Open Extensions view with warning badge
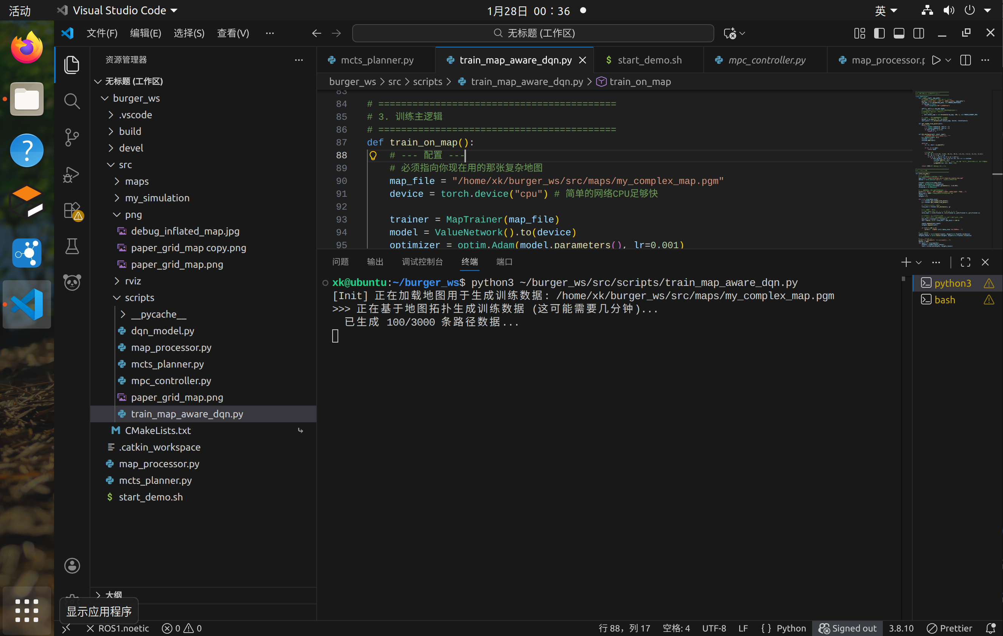1003x636 pixels. 73,211
